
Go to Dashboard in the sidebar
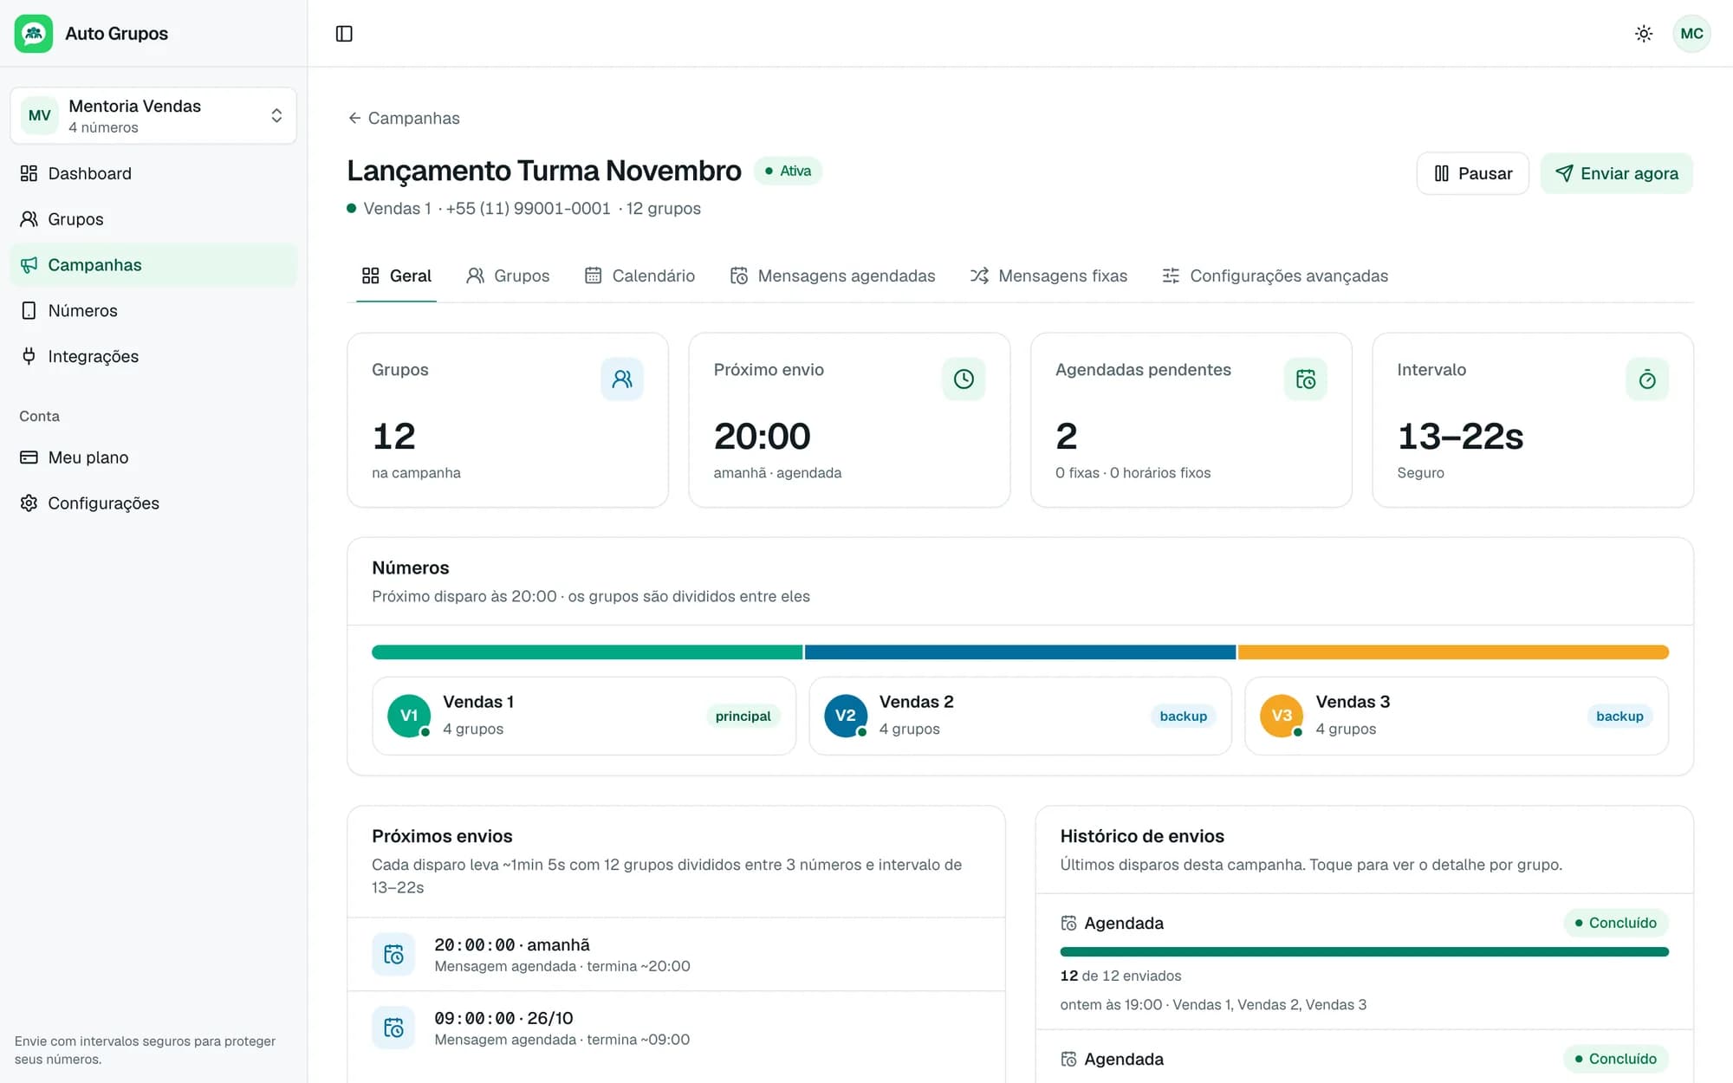(x=153, y=173)
